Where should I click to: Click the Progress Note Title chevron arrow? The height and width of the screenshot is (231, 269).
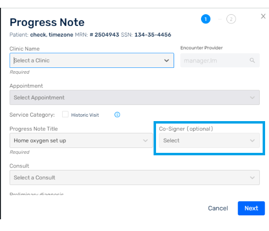pos(145,141)
